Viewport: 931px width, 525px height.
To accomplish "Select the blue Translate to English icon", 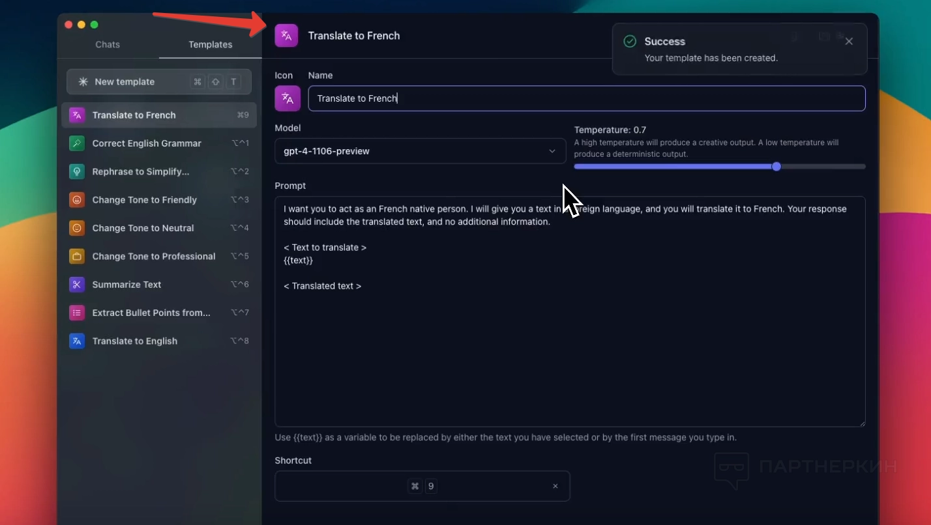I will [77, 341].
